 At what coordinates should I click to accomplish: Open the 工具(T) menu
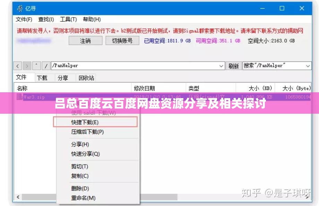click(68, 19)
